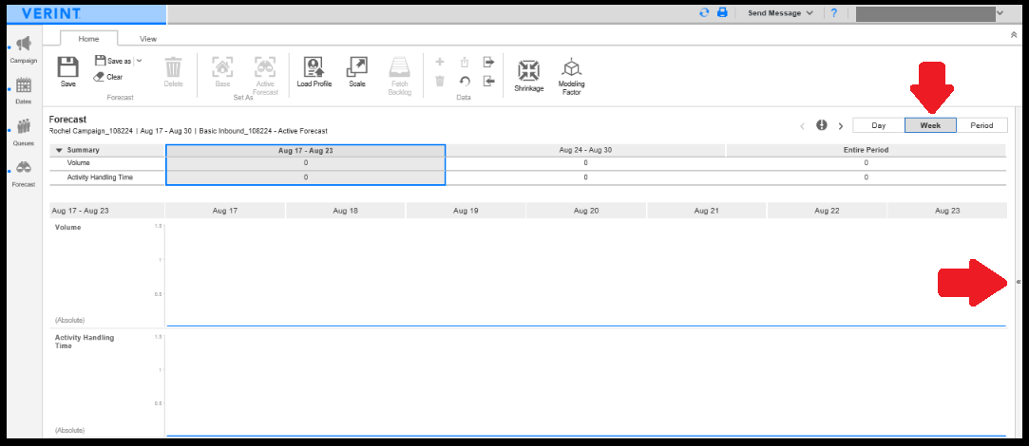Click the small trash icon in Data group
Viewport: 1029px width, 446px height.
[x=440, y=81]
